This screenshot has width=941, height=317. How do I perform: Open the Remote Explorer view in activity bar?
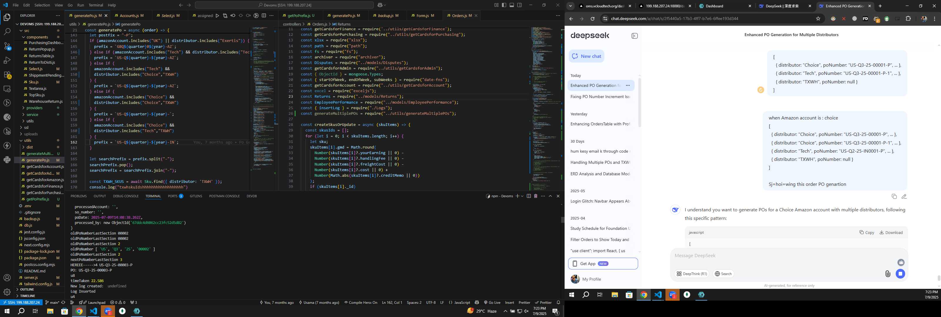tap(7, 89)
